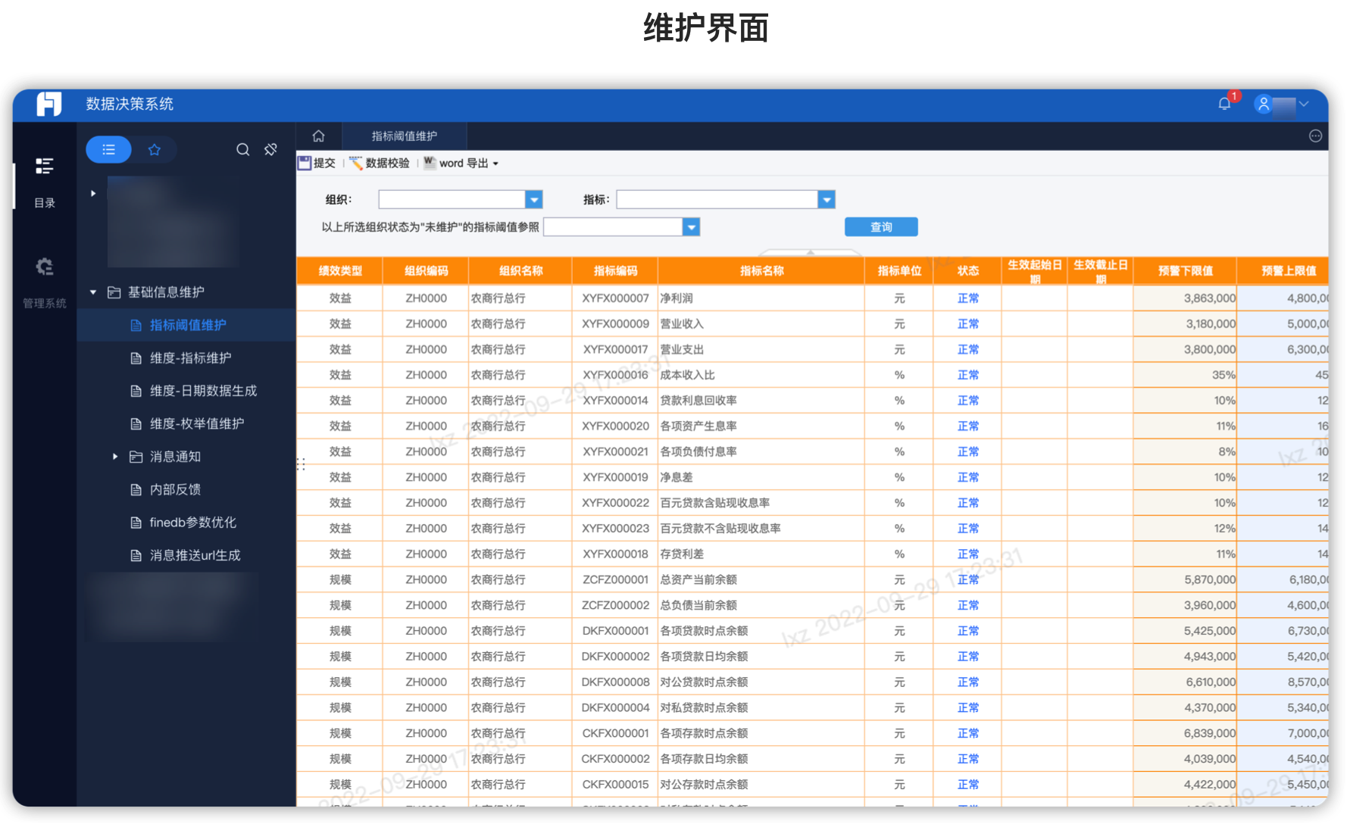1347x827 pixels.
Task: Click the 查询 query button
Action: pyautogui.click(x=881, y=227)
